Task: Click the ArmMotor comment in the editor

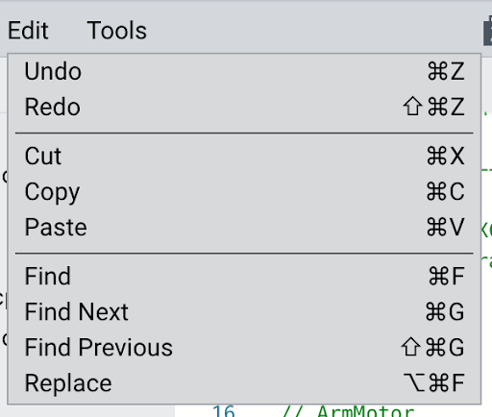Action: point(349,411)
